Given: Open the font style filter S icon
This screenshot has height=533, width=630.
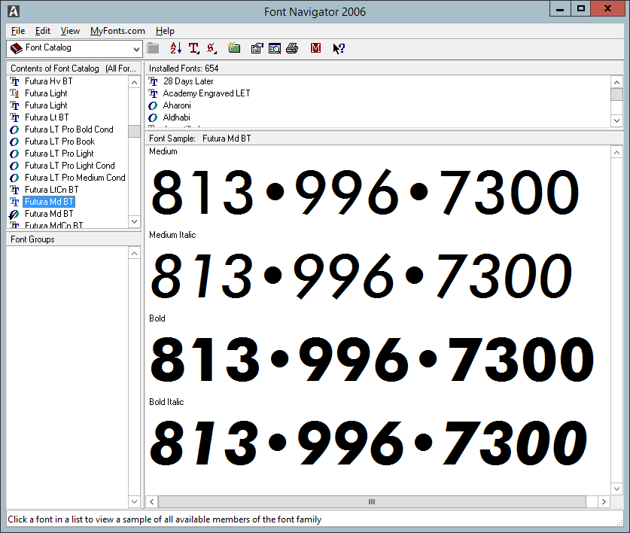Looking at the screenshot, I should 212,48.
